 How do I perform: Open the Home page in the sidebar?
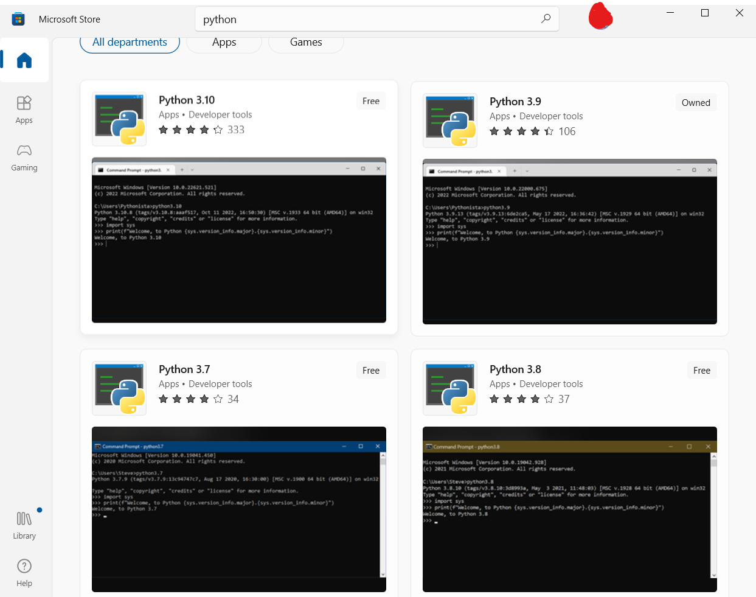pyautogui.click(x=24, y=60)
